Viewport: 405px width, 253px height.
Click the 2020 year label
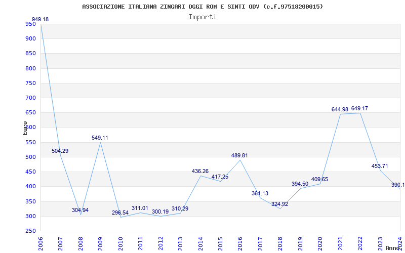click(320, 244)
